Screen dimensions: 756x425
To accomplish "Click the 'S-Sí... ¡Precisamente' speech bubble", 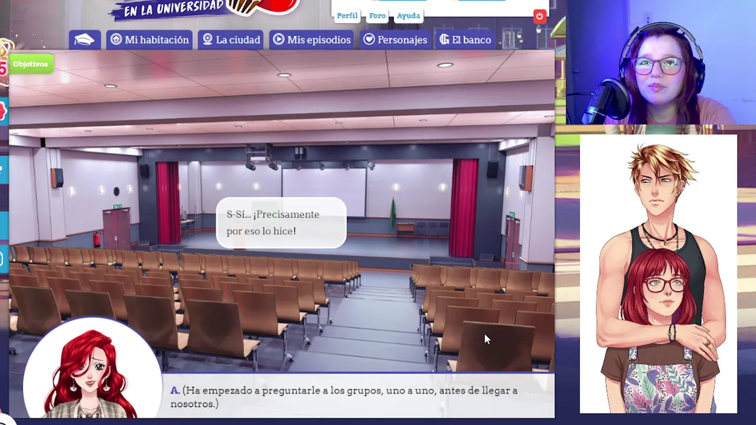I will [281, 223].
